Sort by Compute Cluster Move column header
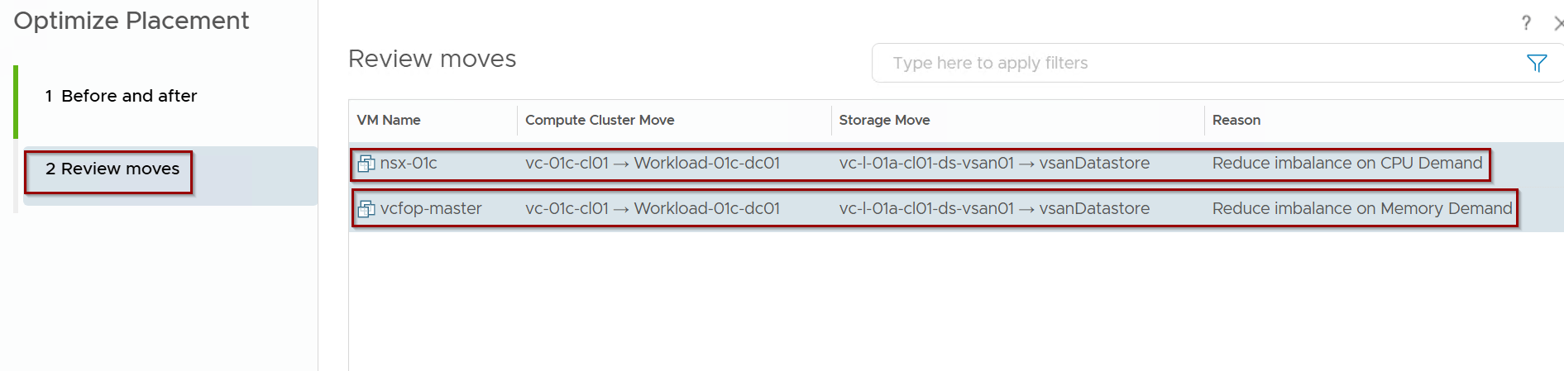This screenshot has height=371, width=1564. pos(600,120)
